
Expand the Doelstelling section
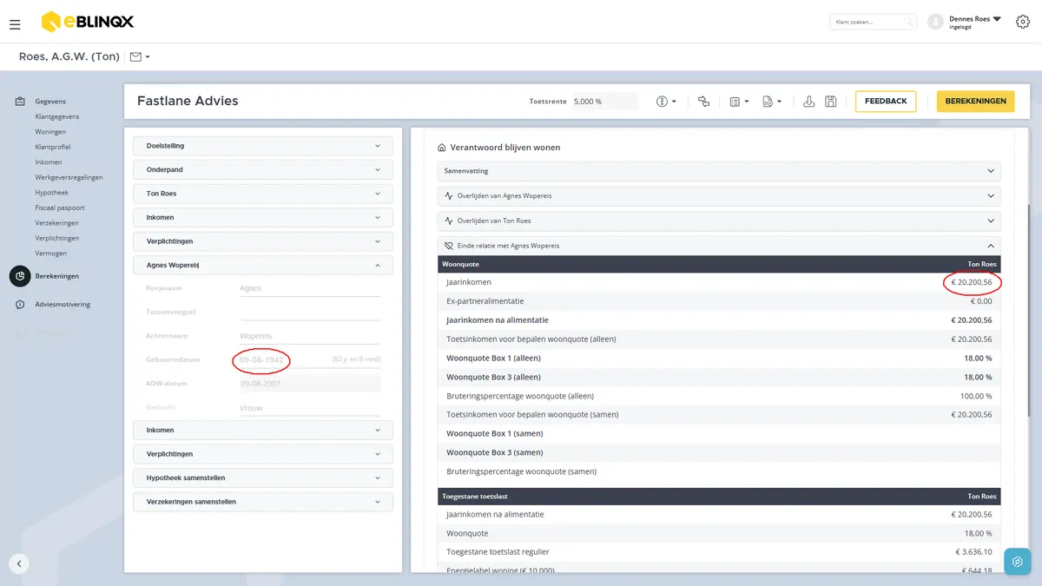coord(263,146)
